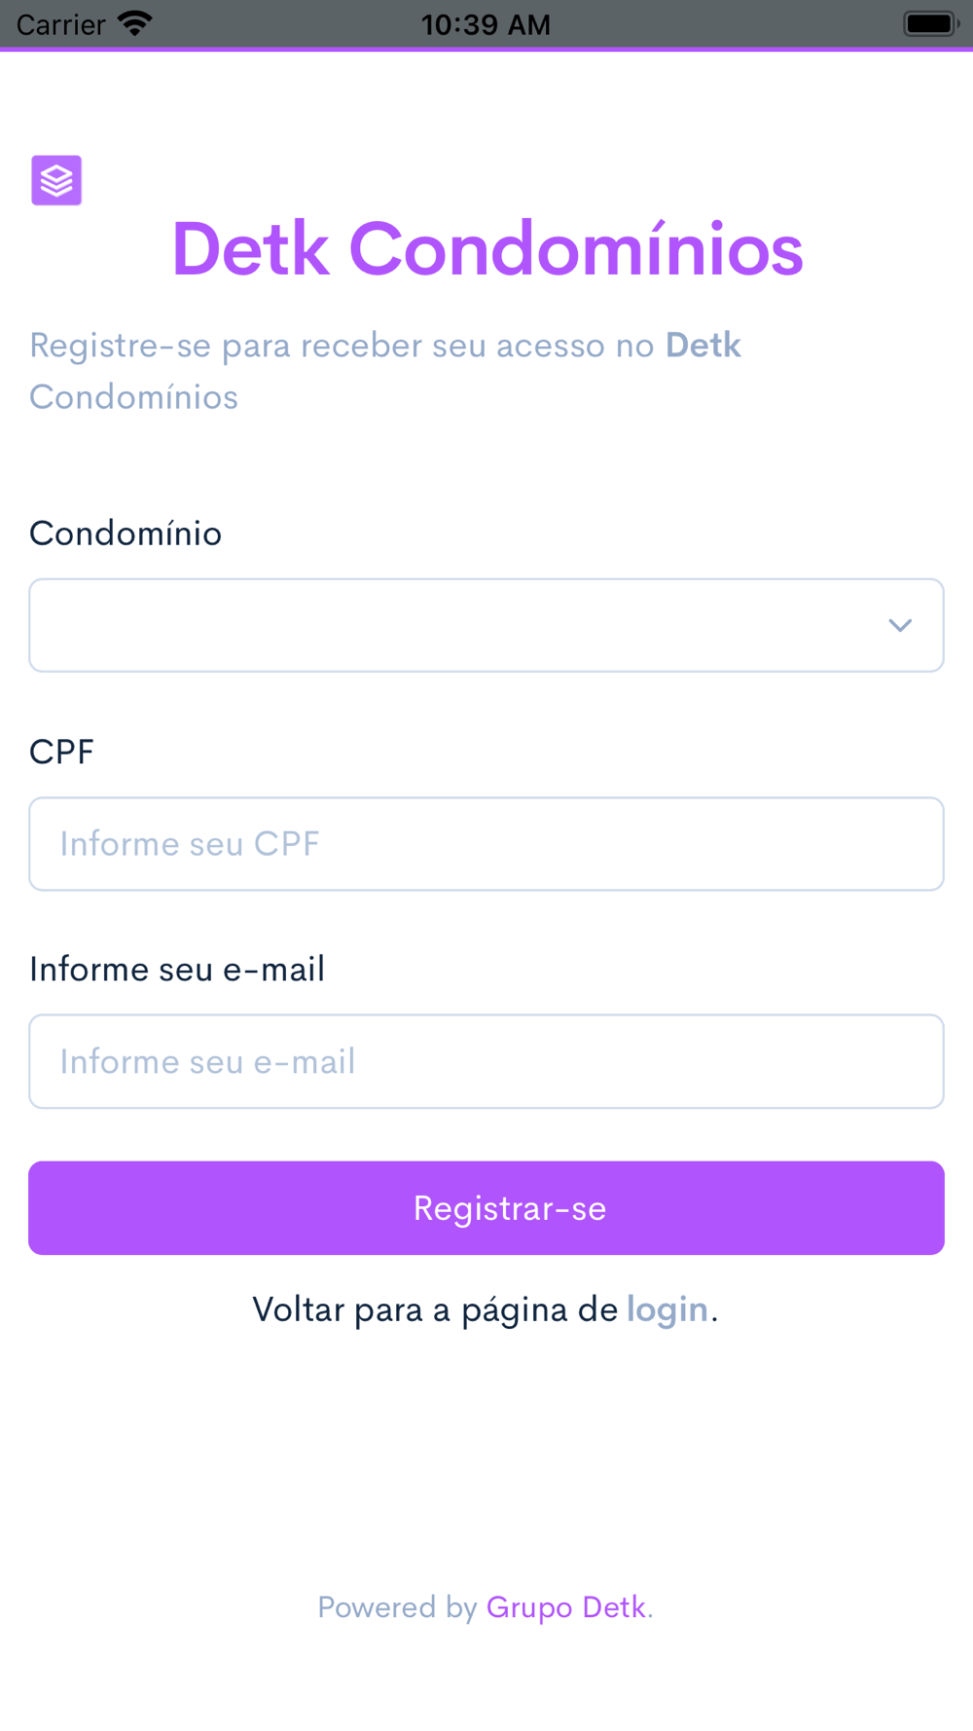
Task: Open the Grupo Detk link
Action: coord(566,1607)
